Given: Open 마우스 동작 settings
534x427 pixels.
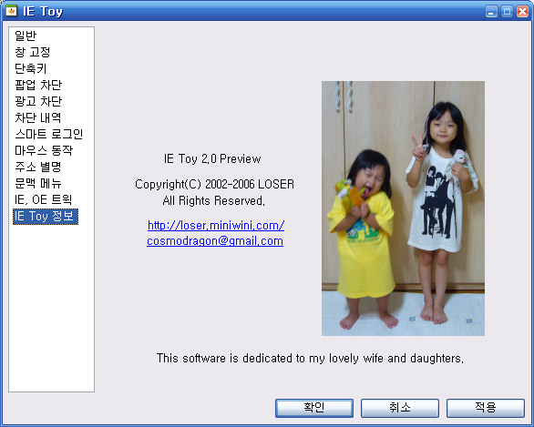Looking at the screenshot, I should 44,150.
